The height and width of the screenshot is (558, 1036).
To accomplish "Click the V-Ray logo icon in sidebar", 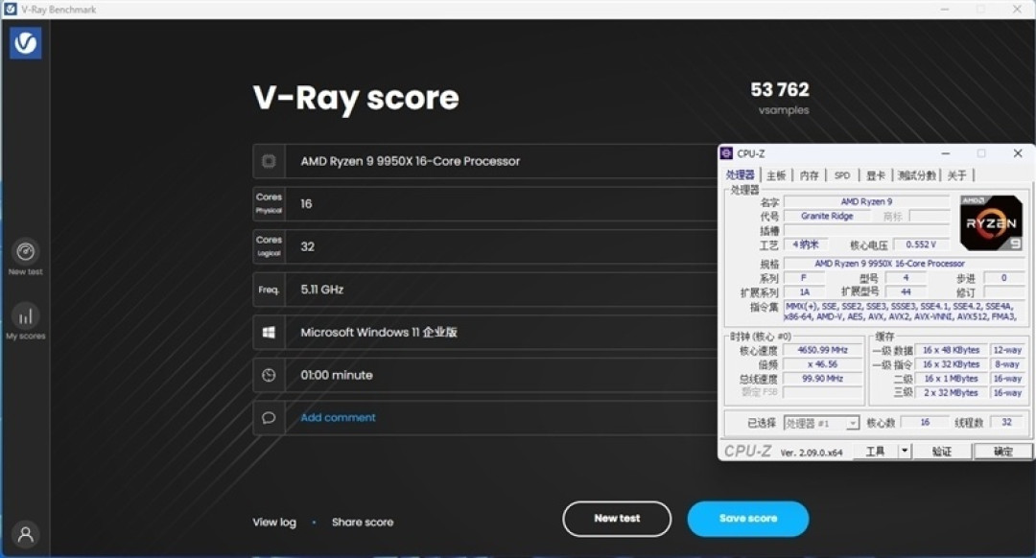I will tap(26, 43).
